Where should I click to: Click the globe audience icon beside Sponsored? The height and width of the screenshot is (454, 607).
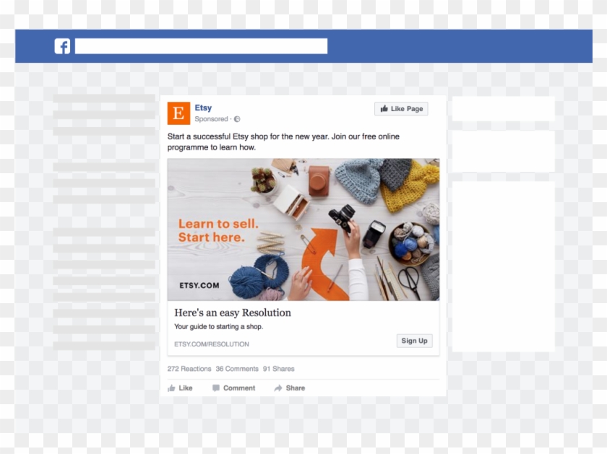pos(237,119)
